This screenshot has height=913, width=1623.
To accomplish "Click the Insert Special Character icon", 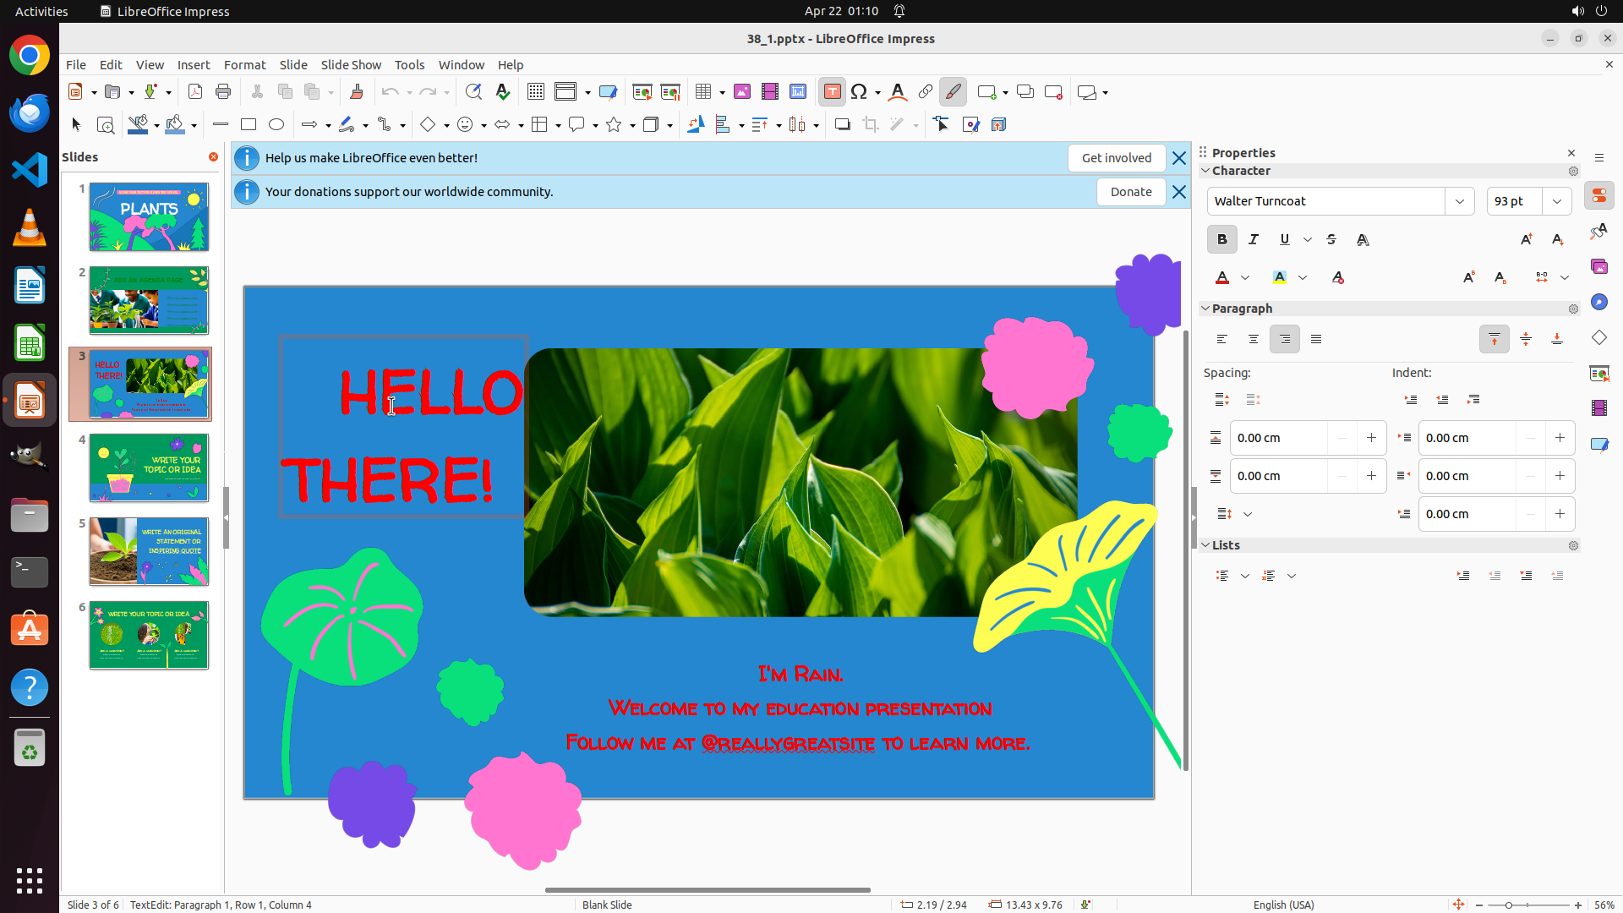I will (x=859, y=92).
